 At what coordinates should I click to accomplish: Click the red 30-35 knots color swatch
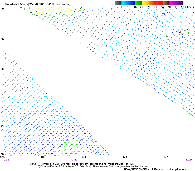click(x=159, y=3)
